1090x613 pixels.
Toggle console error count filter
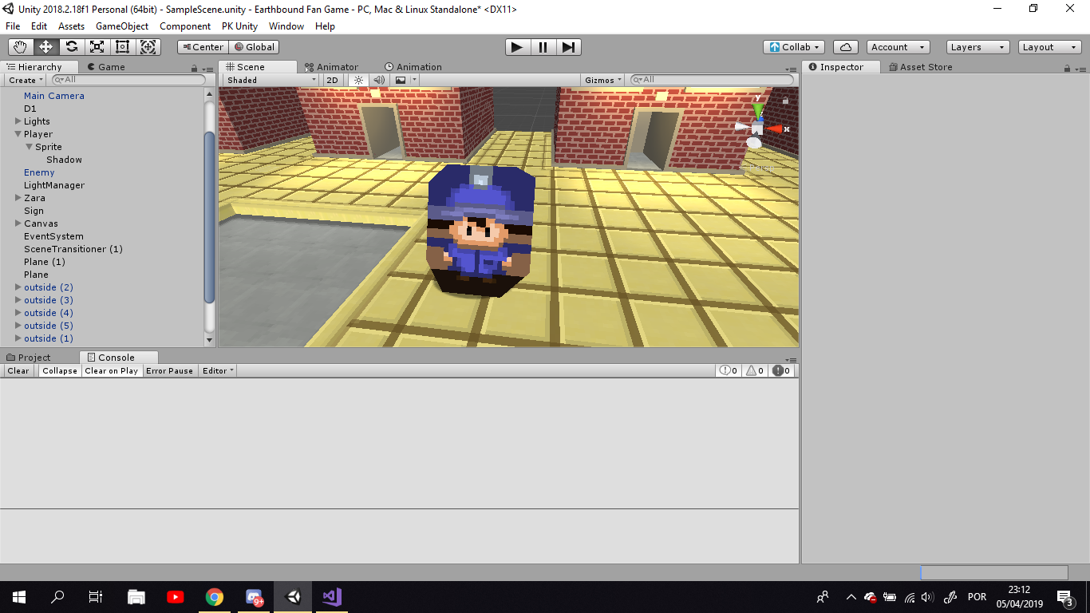coord(782,370)
